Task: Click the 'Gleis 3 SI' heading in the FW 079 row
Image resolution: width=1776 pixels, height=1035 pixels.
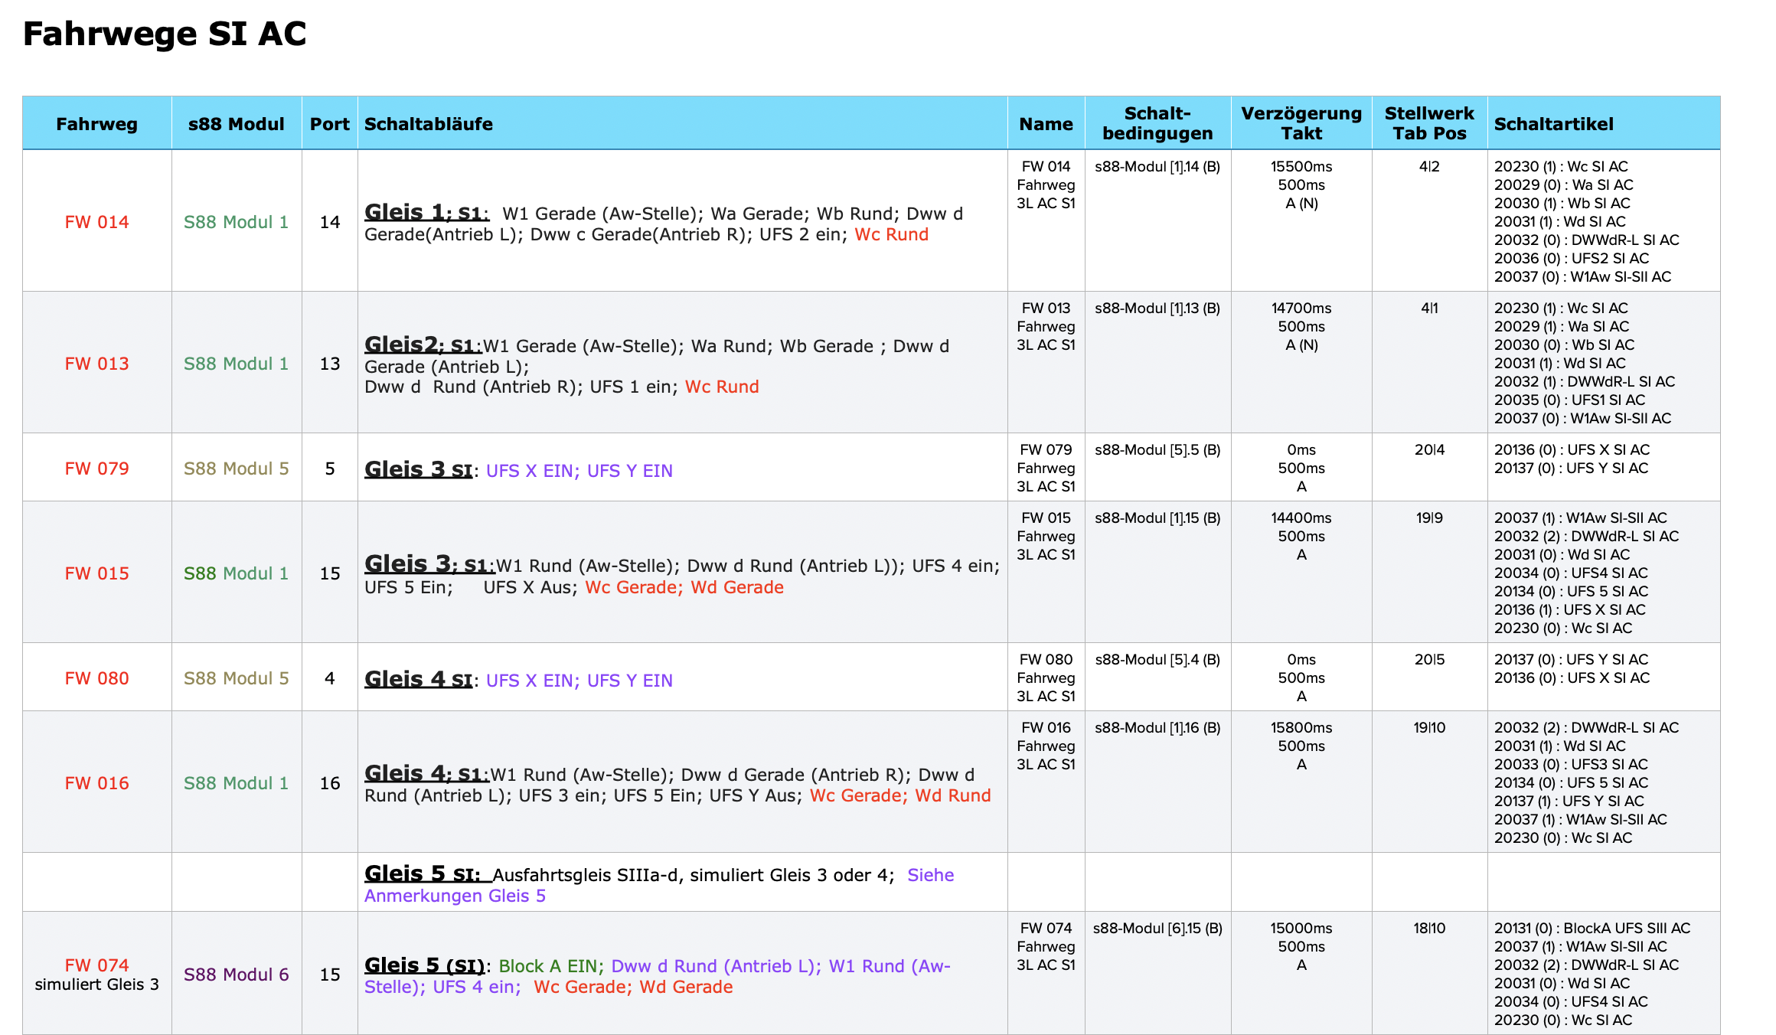Action: point(418,469)
